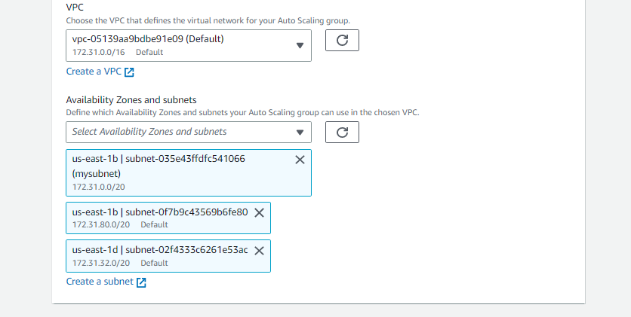Click external-link icon beside Create a VPC
The height and width of the screenshot is (317, 631).
tap(129, 72)
